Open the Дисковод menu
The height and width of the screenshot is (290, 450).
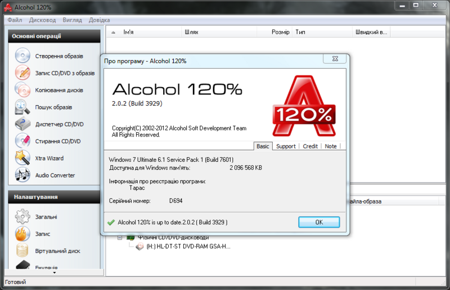[42, 20]
